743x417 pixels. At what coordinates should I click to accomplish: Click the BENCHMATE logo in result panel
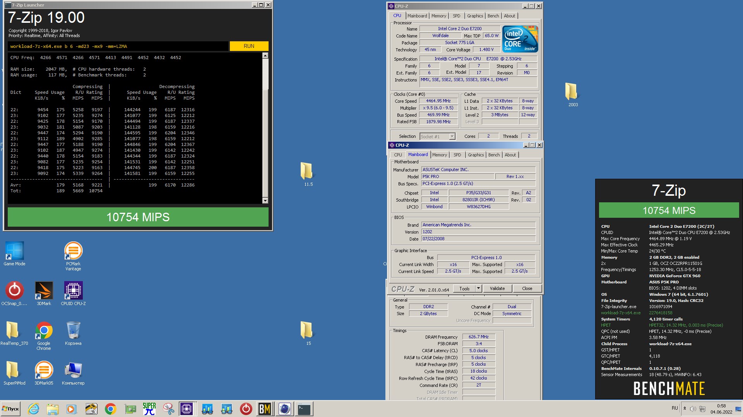(669, 388)
